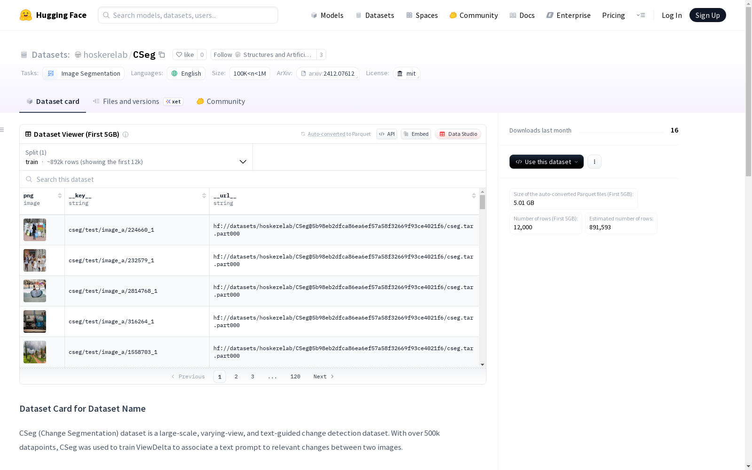This screenshot has height=470, width=752.
Task: Click the Hugging Face logo icon
Action: pyautogui.click(x=26, y=15)
